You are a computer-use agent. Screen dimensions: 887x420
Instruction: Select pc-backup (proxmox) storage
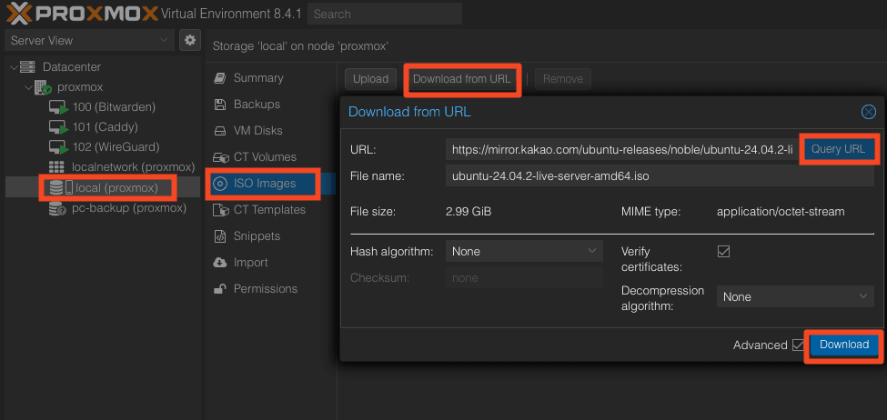[x=129, y=208]
